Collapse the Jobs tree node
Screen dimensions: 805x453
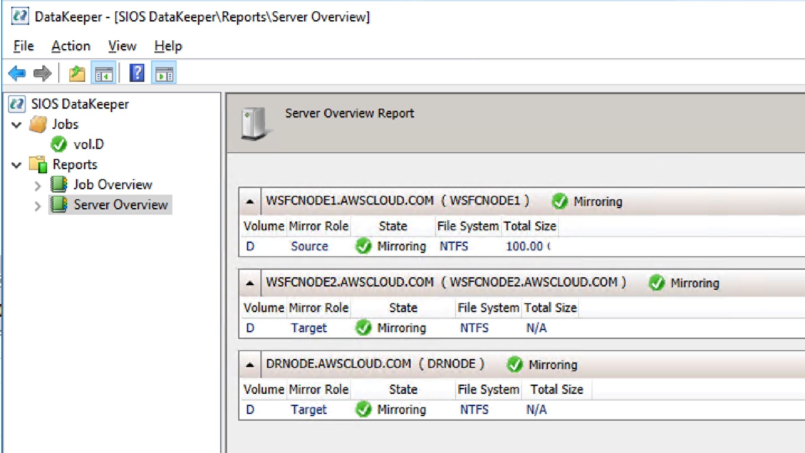pos(16,125)
